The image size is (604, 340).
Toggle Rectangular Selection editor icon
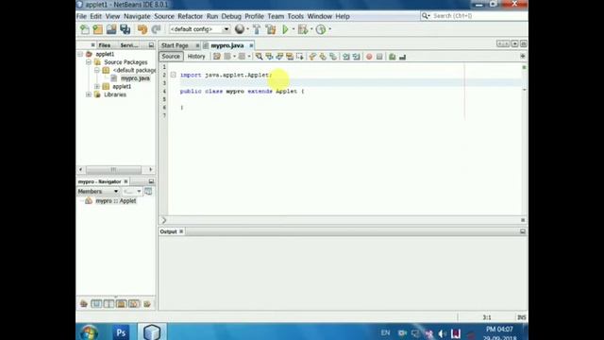click(x=300, y=57)
